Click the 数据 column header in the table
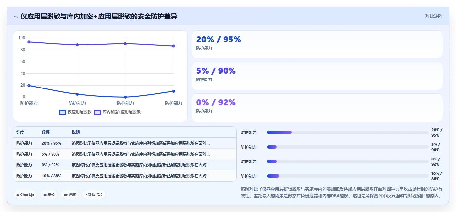Viewport: 456px width, 212px height. click(x=46, y=132)
